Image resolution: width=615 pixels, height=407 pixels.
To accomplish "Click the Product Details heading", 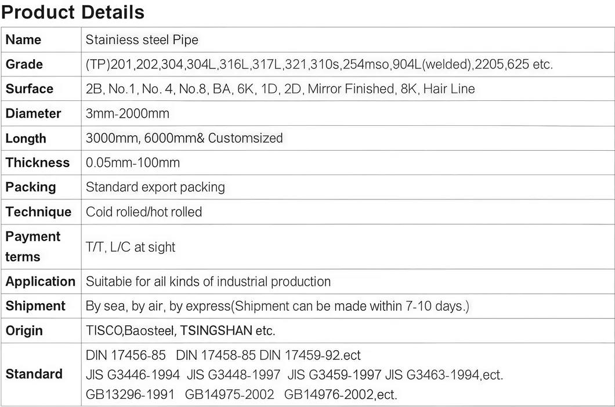I will [73, 12].
